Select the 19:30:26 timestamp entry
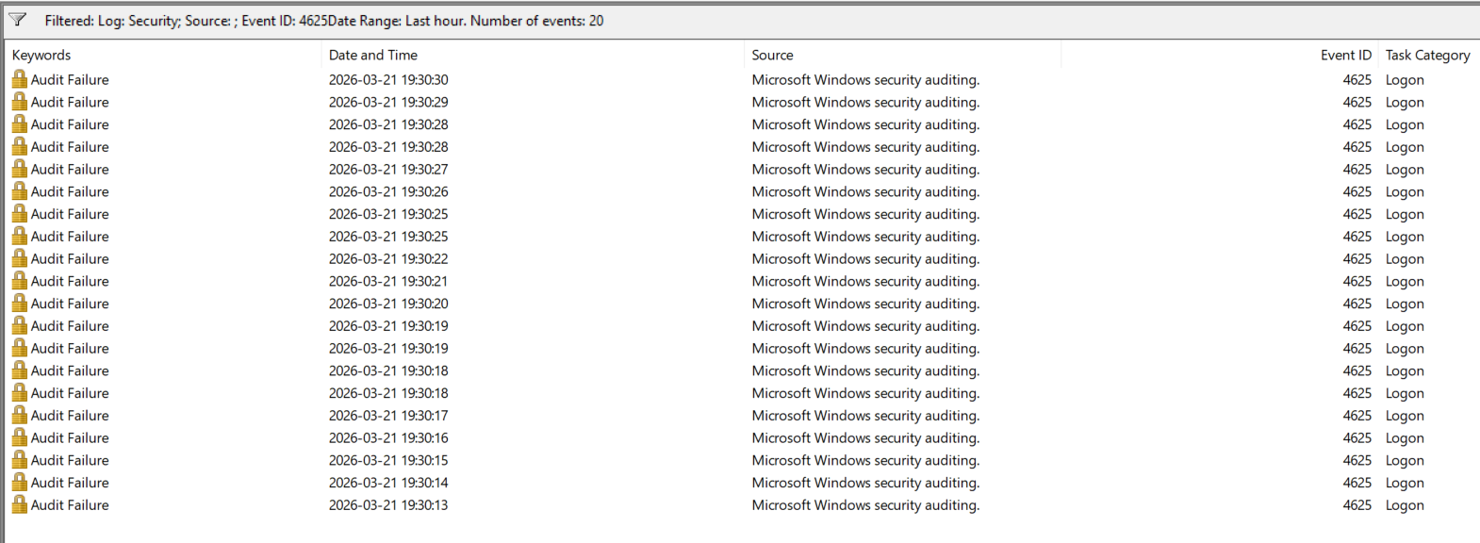This screenshot has width=1480, height=543. [388, 192]
